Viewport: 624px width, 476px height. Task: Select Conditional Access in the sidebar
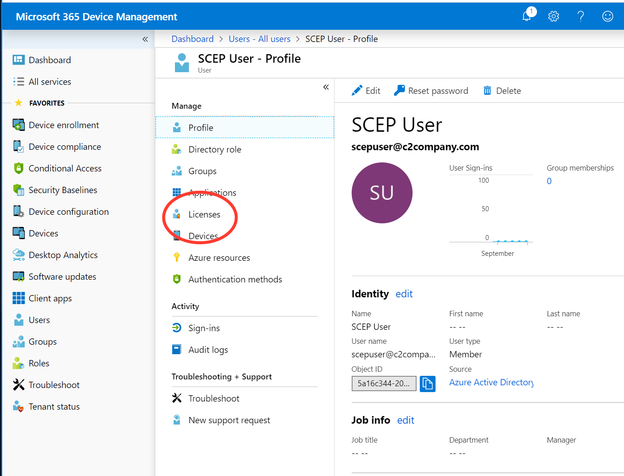(64, 168)
